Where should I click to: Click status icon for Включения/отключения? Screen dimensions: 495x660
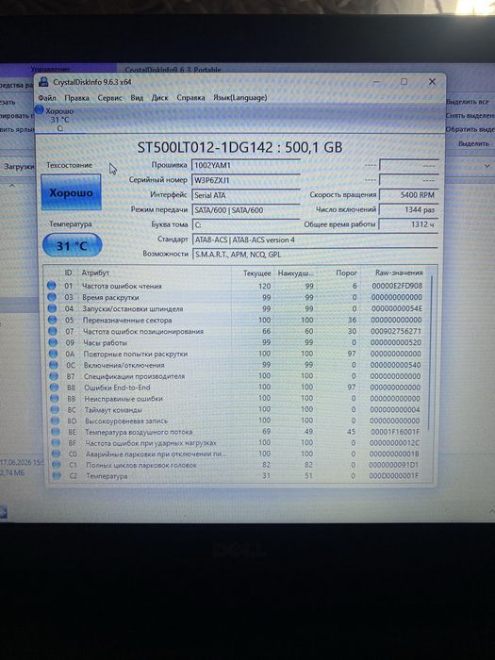53,365
